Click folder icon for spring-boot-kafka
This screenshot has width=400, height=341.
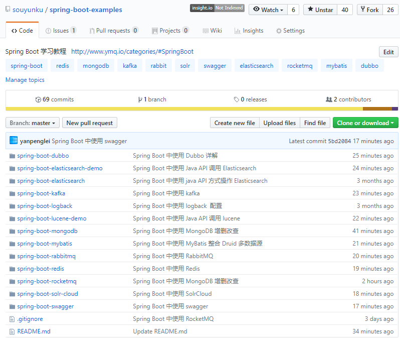pos(12,193)
